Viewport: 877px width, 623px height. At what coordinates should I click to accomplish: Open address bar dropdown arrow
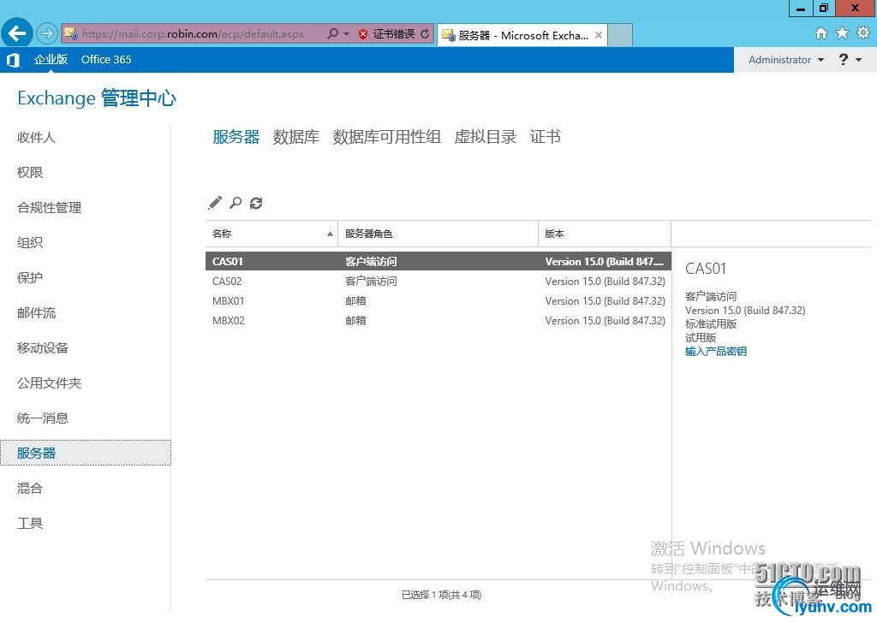pyautogui.click(x=346, y=34)
